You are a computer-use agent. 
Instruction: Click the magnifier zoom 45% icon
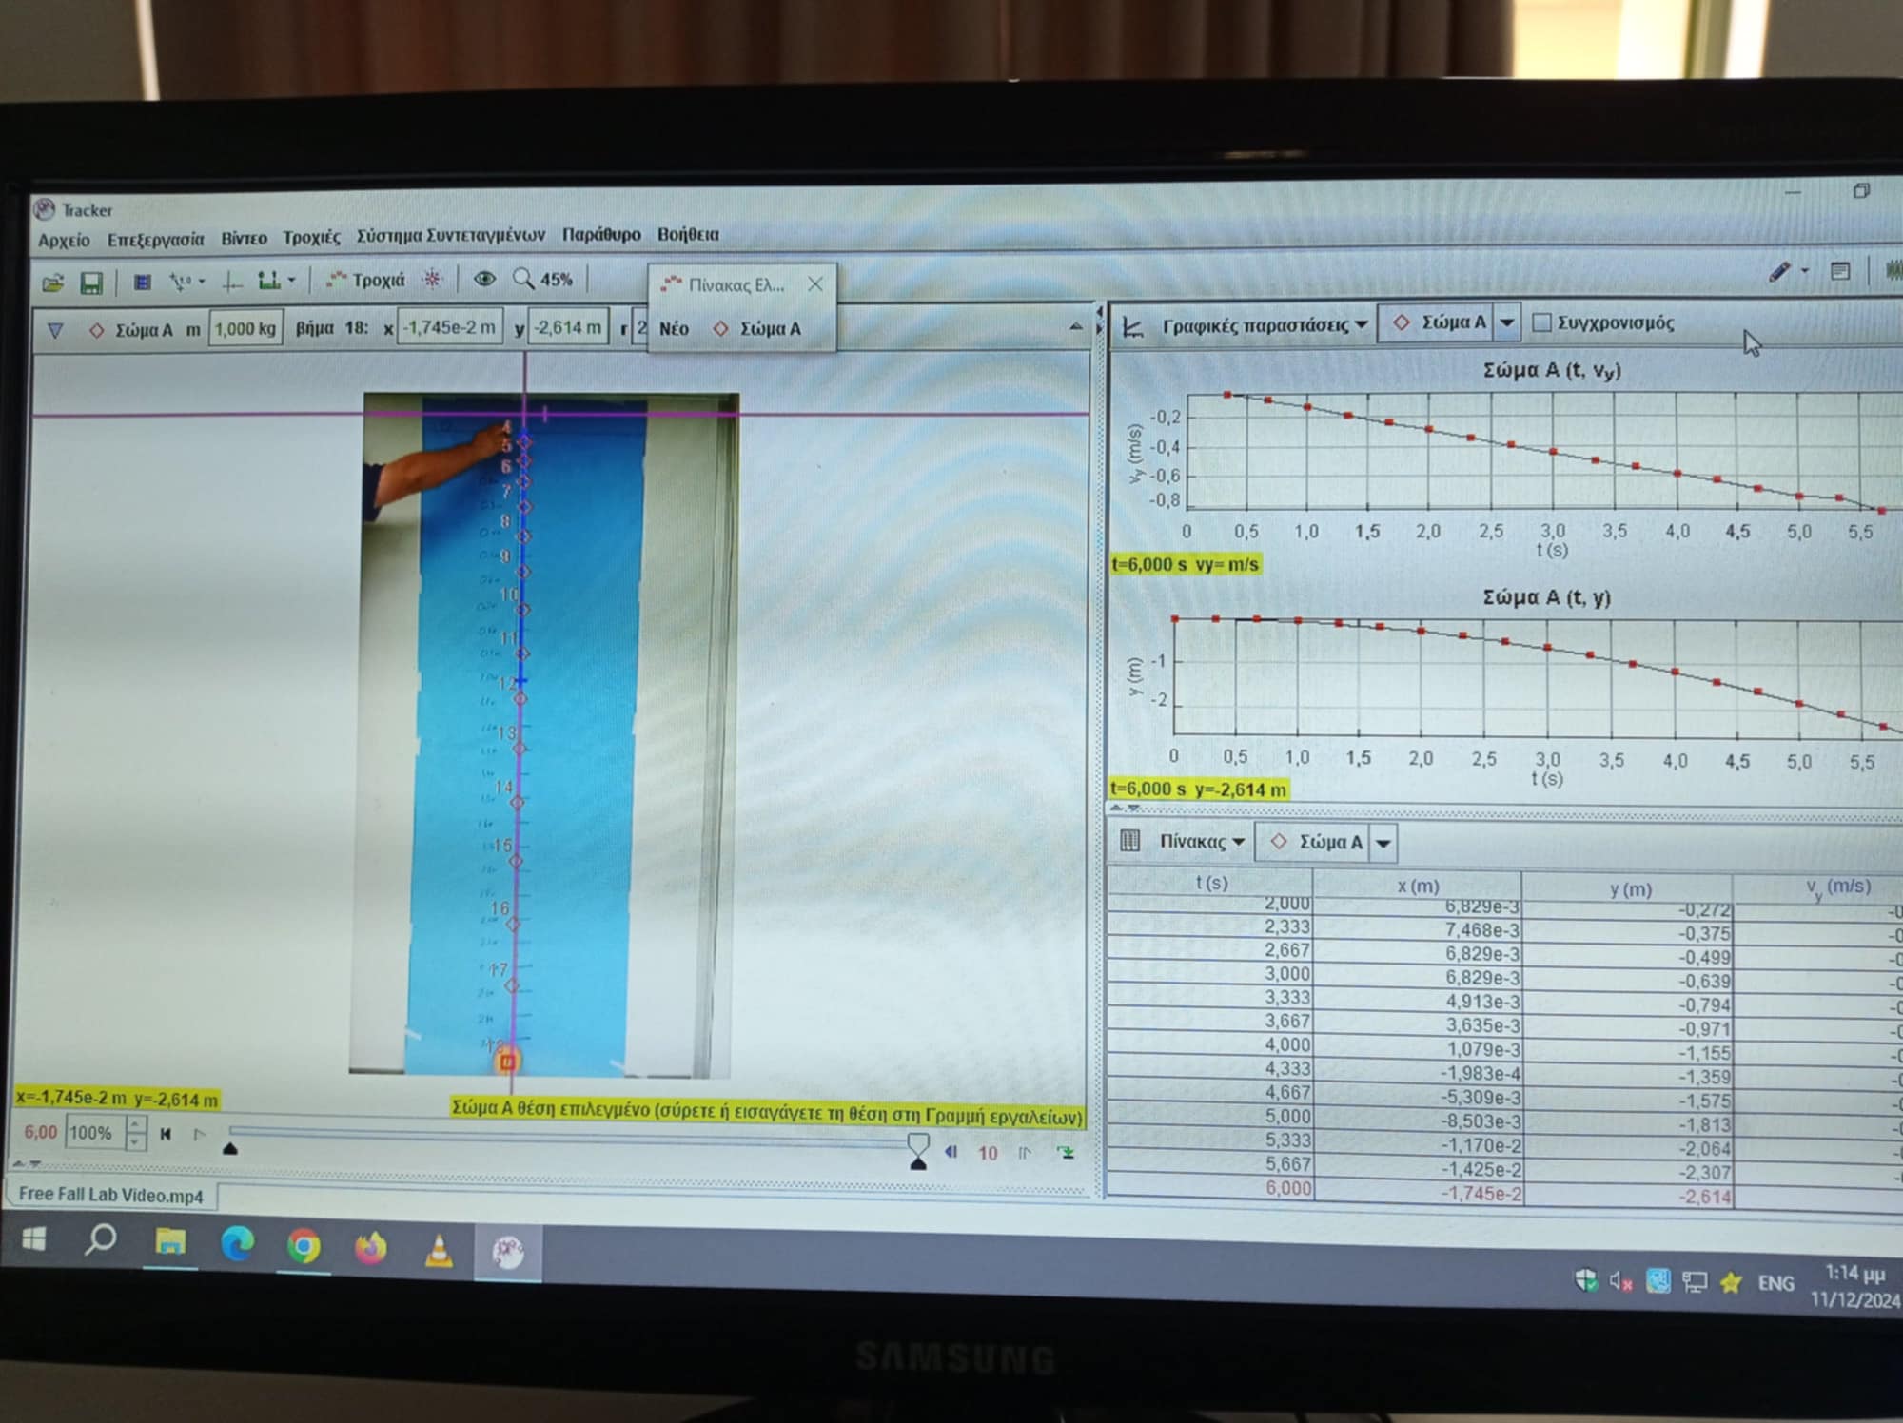pos(523,279)
